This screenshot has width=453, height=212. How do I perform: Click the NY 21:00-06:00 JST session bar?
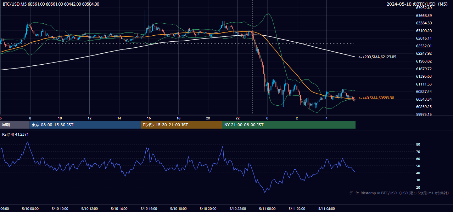[x=289, y=125]
